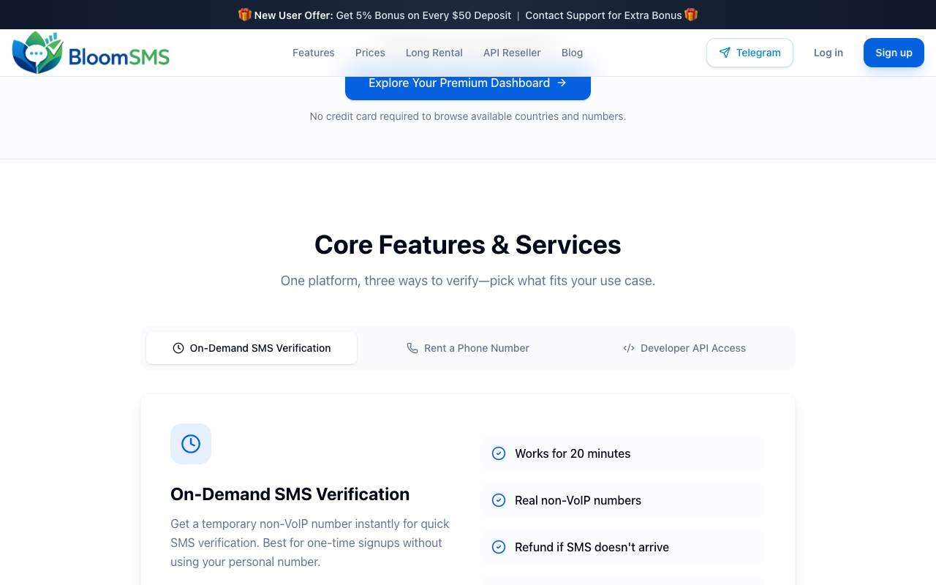Screen dimensions: 936x585
Task: Click the arrow icon in Explore Your Premium Dashboard
Action: [x=562, y=83]
